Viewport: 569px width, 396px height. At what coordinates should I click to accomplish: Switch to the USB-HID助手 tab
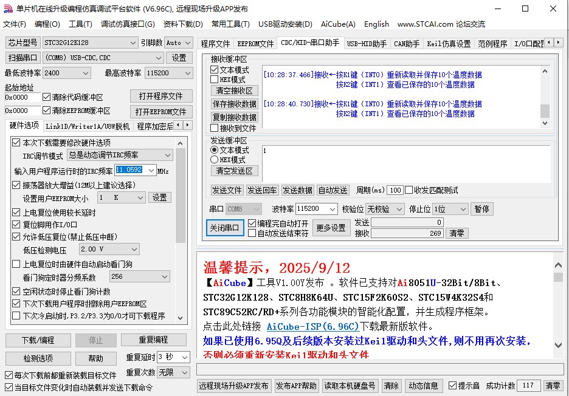click(367, 44)
